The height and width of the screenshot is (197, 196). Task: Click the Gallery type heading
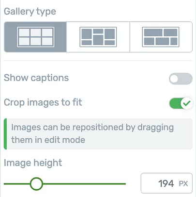[x=30, y=12]
